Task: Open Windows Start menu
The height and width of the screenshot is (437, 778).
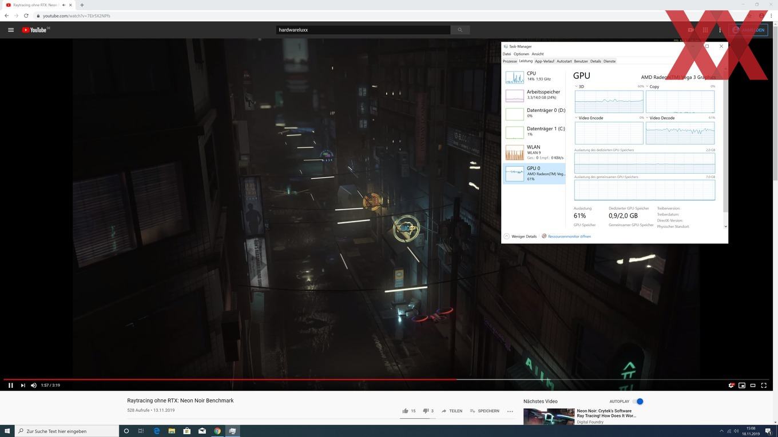Action: (x=7, y=431)
